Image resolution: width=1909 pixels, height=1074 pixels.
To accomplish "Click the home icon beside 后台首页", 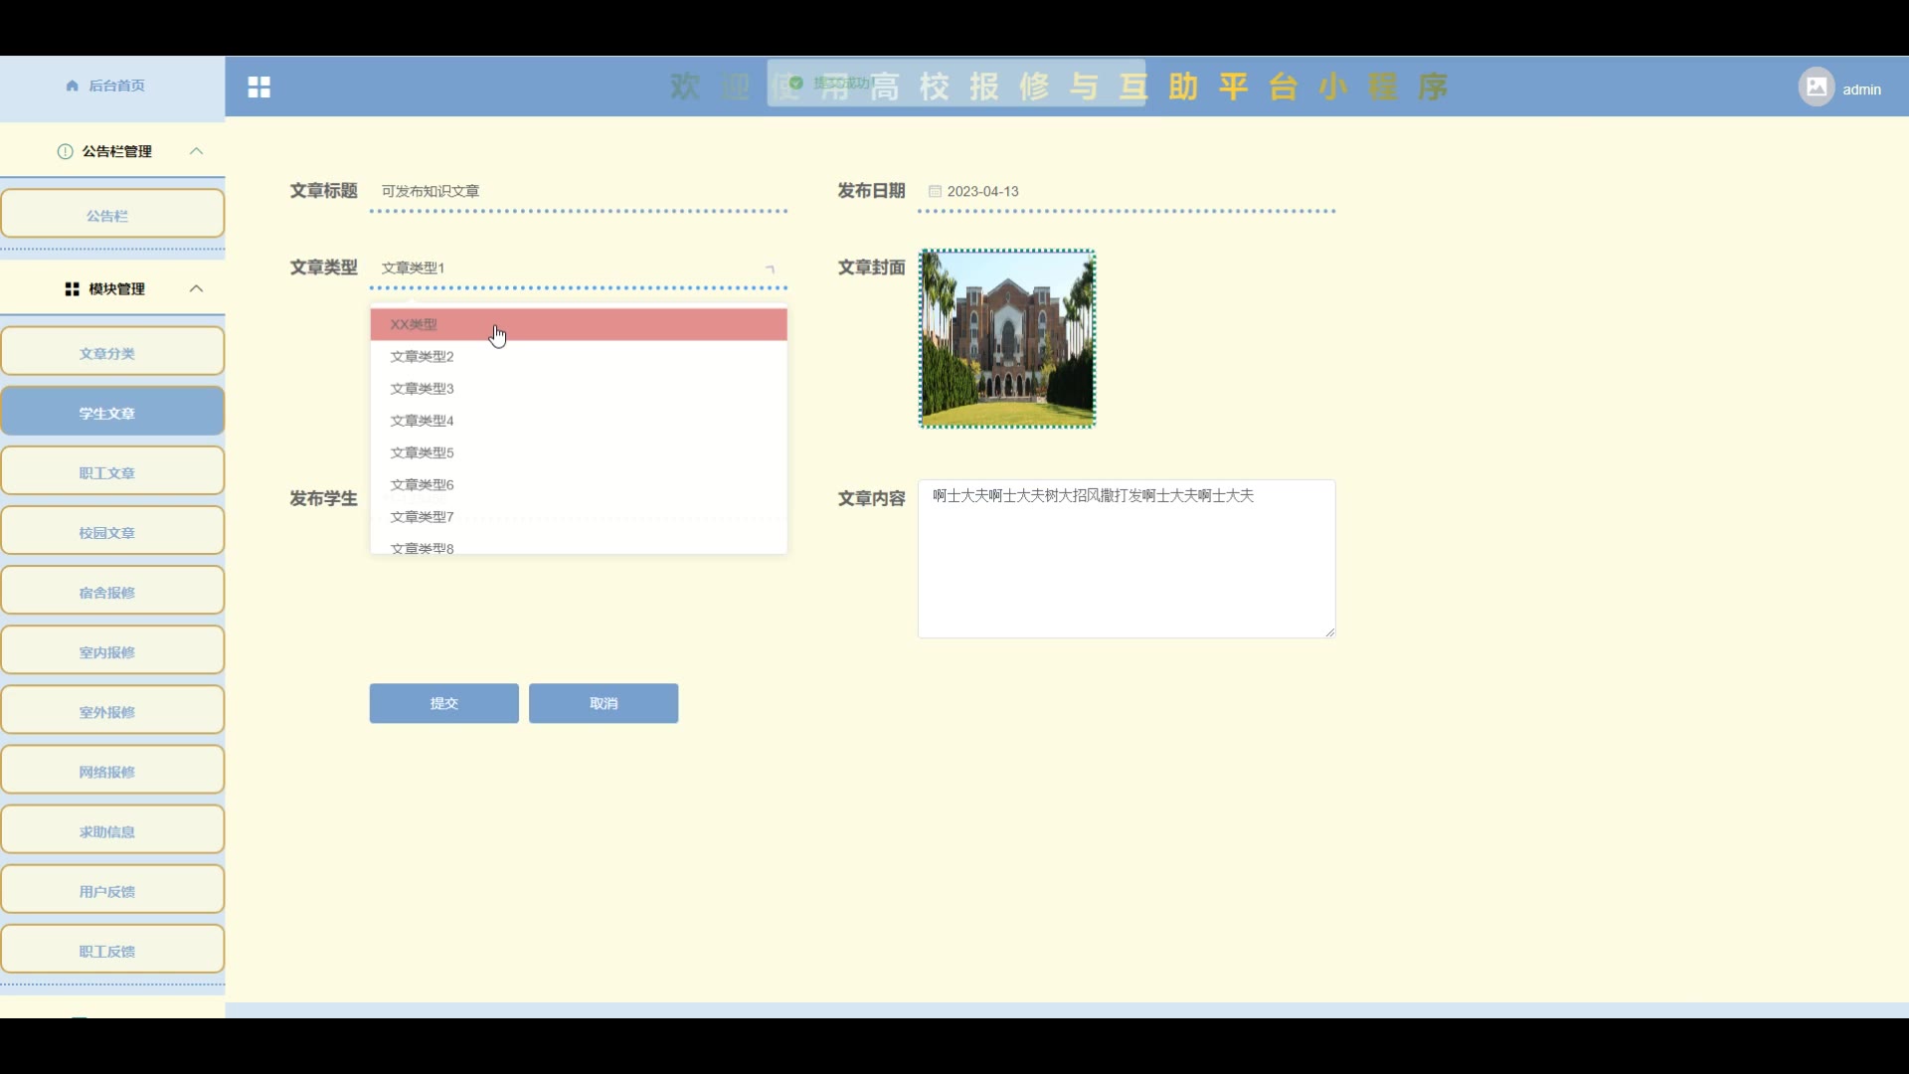I will (73, 86).
